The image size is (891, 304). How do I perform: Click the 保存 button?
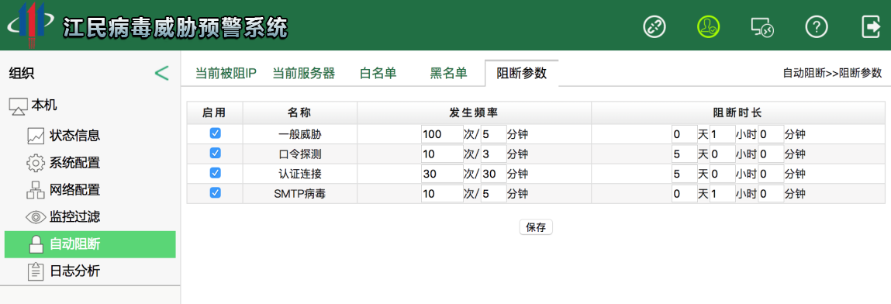pyautogui.click(x=536, y=228)
